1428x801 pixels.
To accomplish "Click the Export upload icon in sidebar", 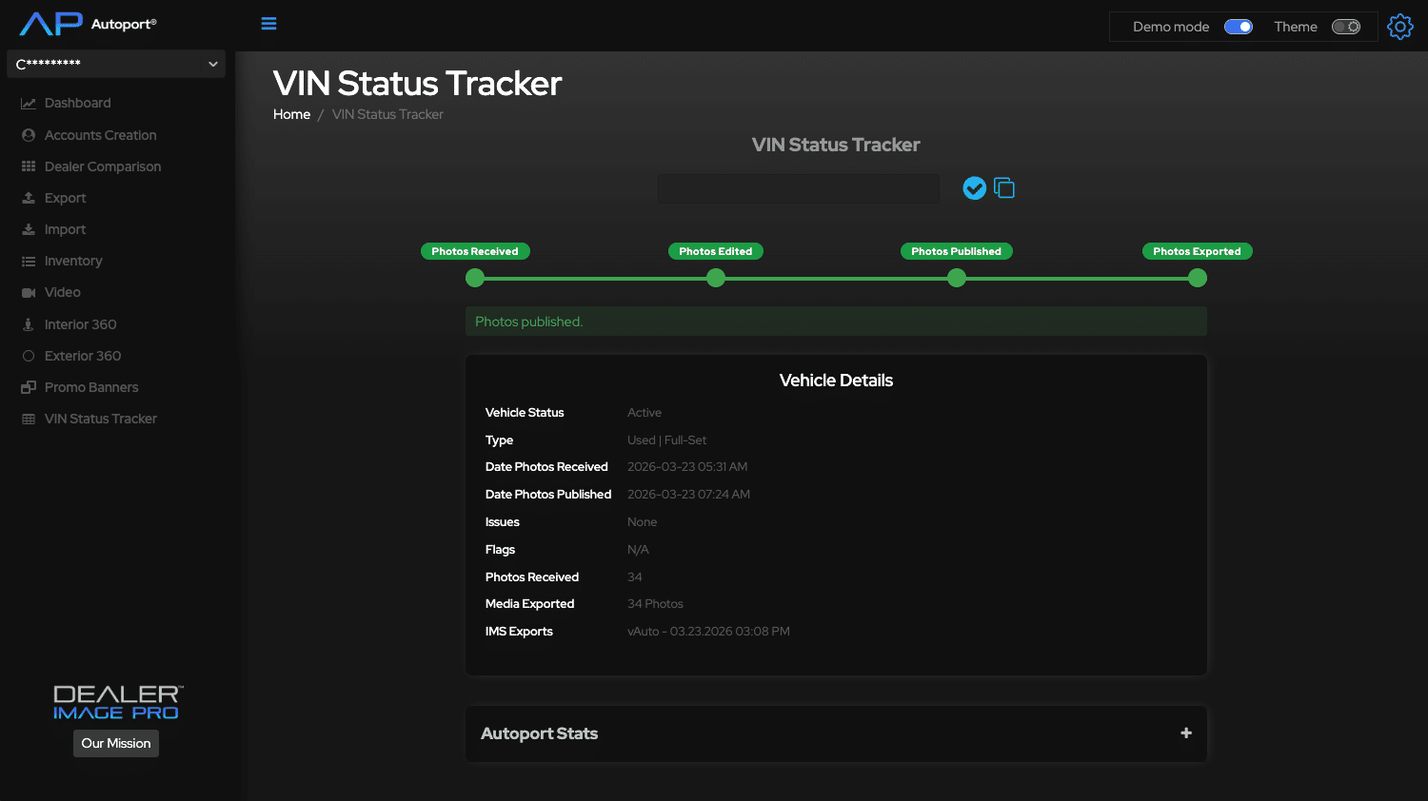I will [29, 198].
